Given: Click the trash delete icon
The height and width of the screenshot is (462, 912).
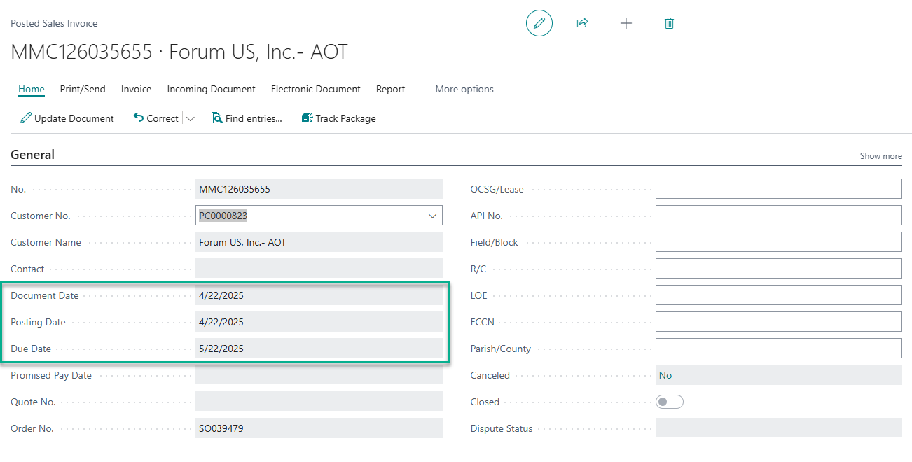Looking at the screenshot, I should coord(669,23).
